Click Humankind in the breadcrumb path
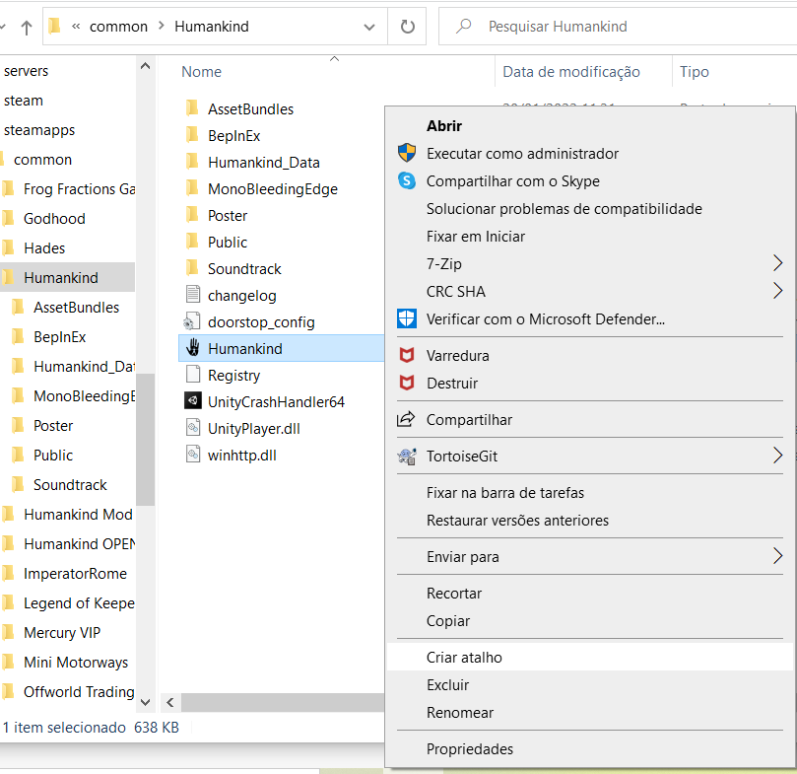The height and width of the screenshot is (774, 797). [x=212, y=26]
